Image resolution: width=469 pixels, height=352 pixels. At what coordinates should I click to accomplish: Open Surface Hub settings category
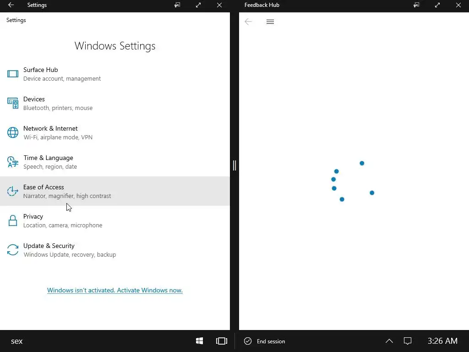(x=115, y=74)
